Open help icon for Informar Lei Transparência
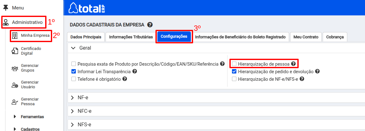The image size is (365, 131). coord(135,71)
